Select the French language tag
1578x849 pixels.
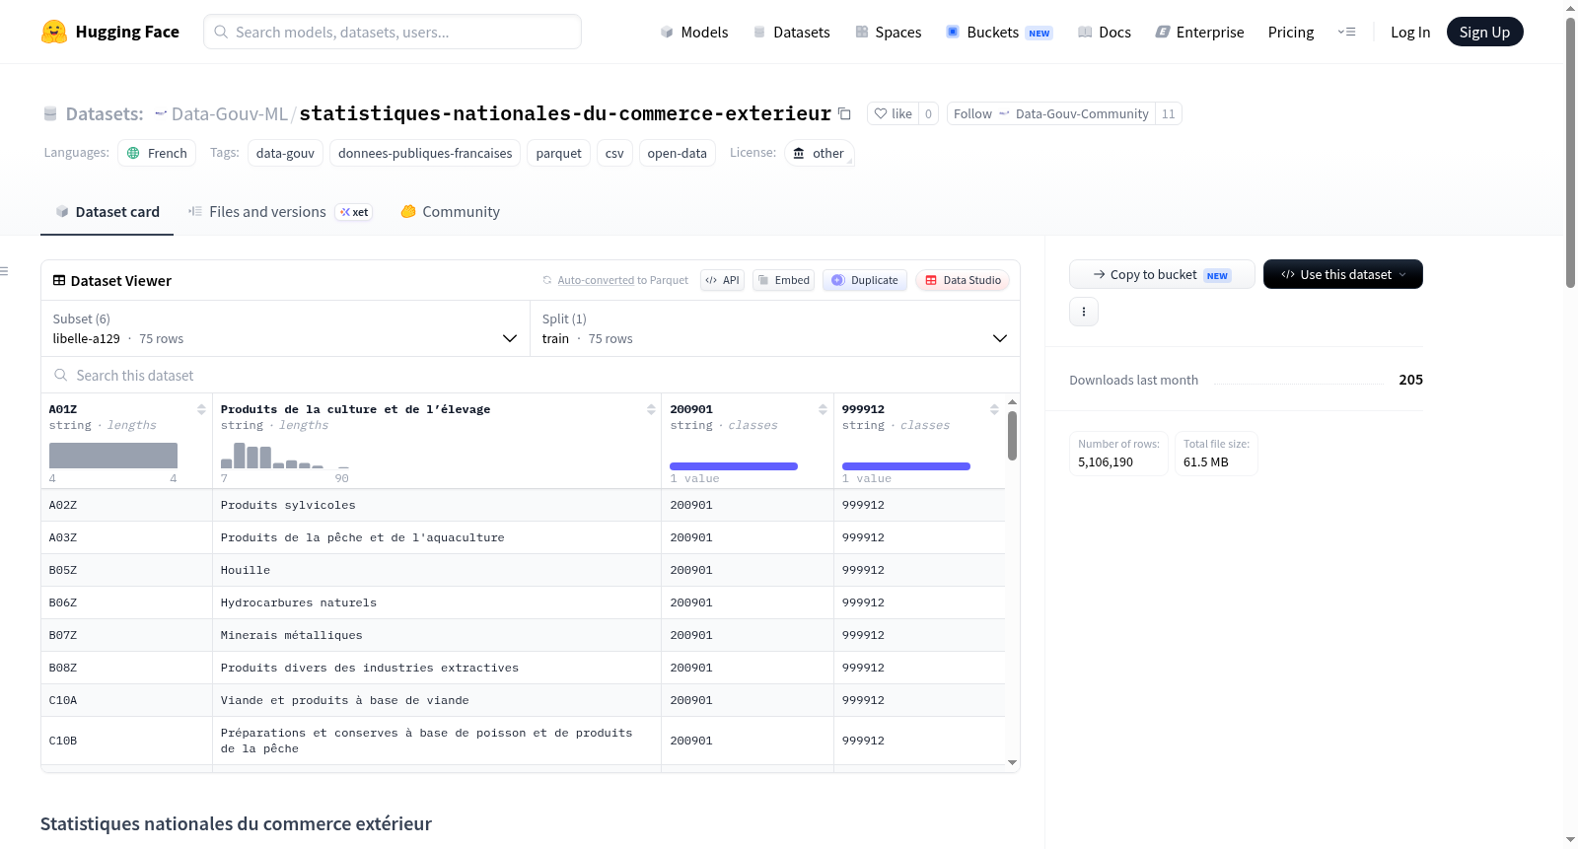157,153
